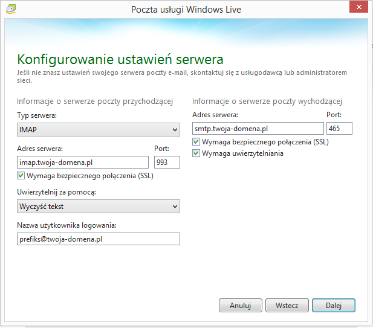Click the heading Konfigurowanie ustawień serwera

pyautogui.click(x=120, y=59)
